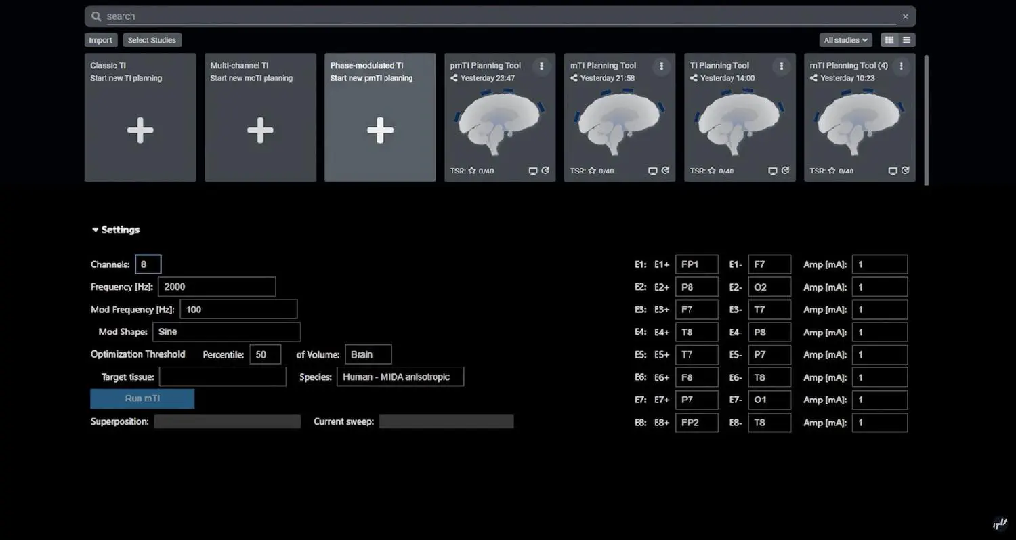Click share icon on mTI Planning Tool card
The image size is (1016, 540).
click(574, 78)
